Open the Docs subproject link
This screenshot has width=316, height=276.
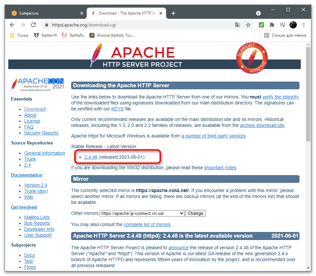[x=29, y=255]
